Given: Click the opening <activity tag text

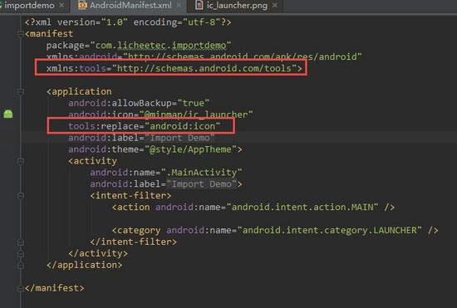Looking at the screenshot, I should click(x=93, y=161).
